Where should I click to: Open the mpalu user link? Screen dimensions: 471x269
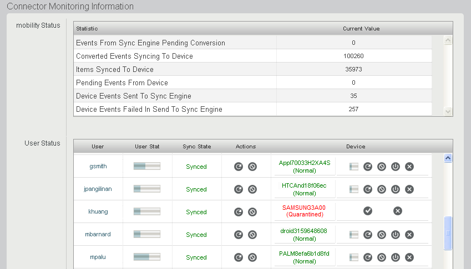pyautogui.click(x=98, y=257)
